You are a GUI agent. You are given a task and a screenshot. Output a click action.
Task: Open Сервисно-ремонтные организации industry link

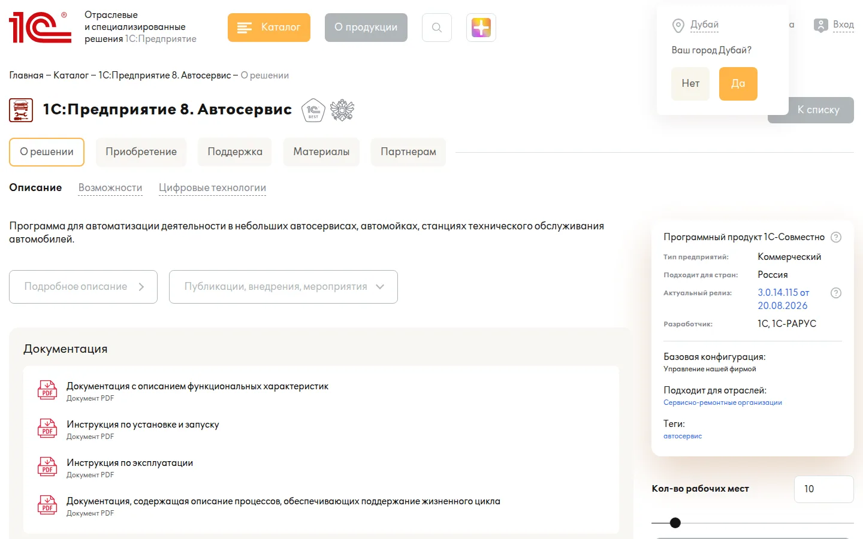click(723, 402)
